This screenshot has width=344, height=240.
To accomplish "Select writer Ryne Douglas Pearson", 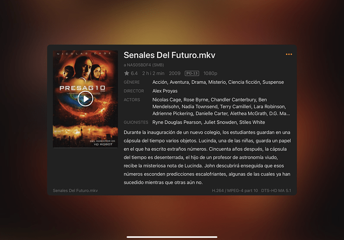I will [177, 122].
